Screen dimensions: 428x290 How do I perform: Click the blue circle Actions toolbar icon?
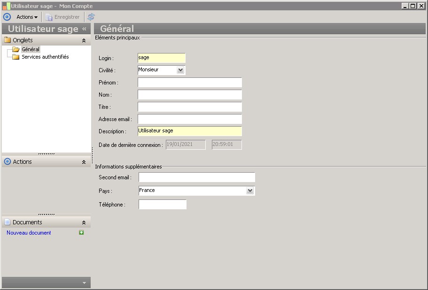[7, 17]
